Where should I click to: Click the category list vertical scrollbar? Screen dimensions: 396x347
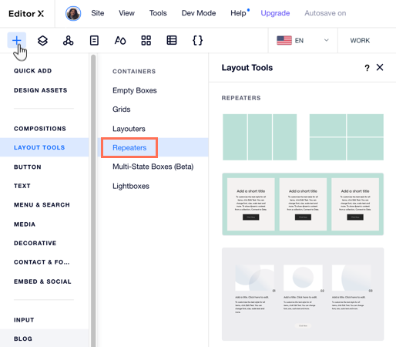pos(93,200)
